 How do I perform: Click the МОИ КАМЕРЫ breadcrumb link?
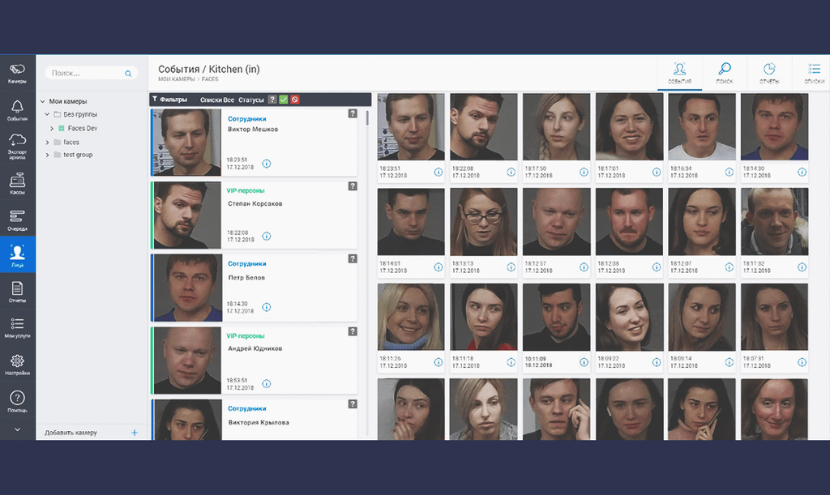tap(176, 79)
